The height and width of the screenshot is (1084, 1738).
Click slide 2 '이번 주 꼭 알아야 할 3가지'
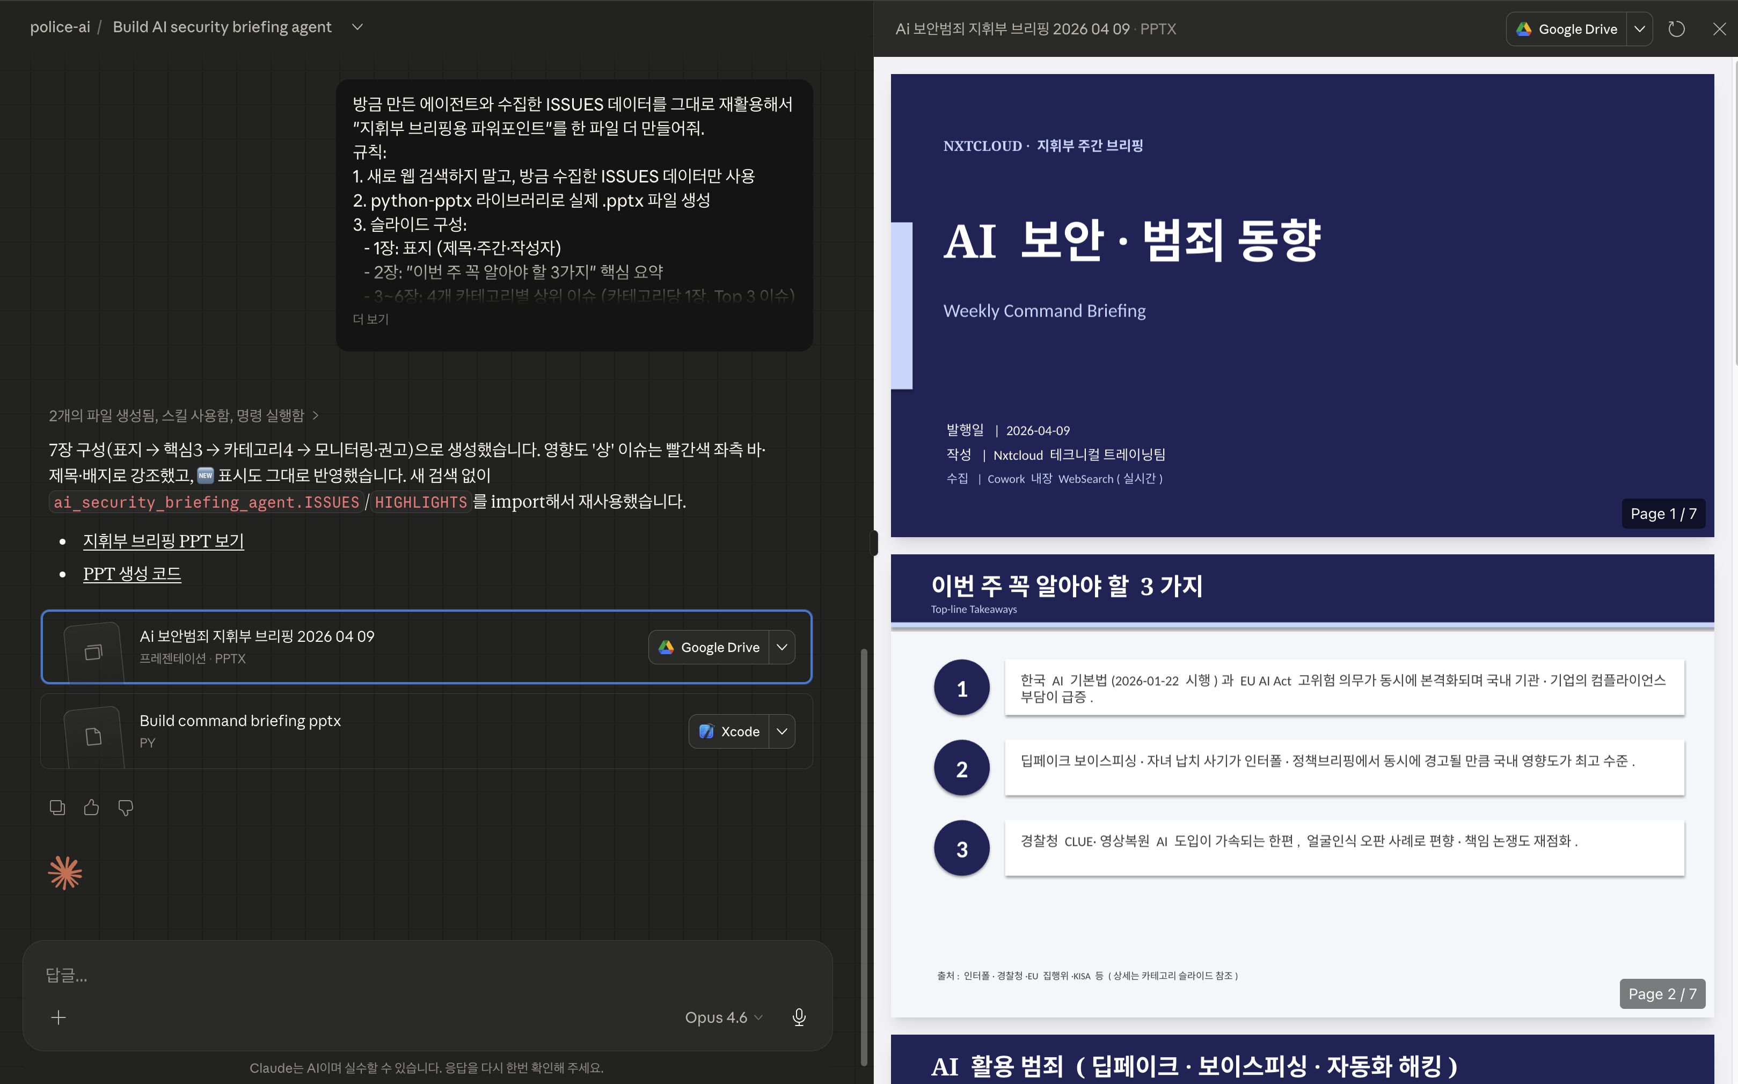(x=1067, y=585)
